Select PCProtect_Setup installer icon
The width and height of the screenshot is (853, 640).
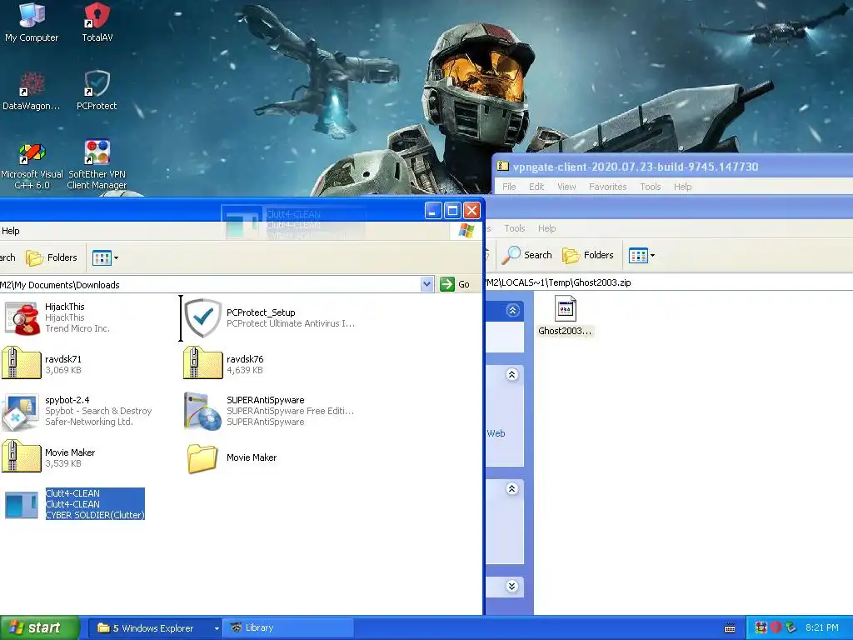(x=203, y=317)
